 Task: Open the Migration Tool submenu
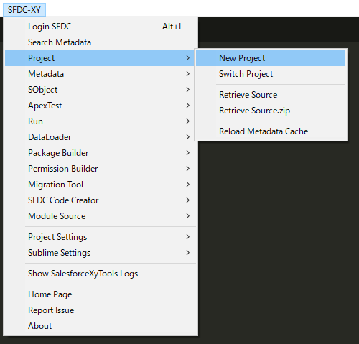tap(101, 185)
